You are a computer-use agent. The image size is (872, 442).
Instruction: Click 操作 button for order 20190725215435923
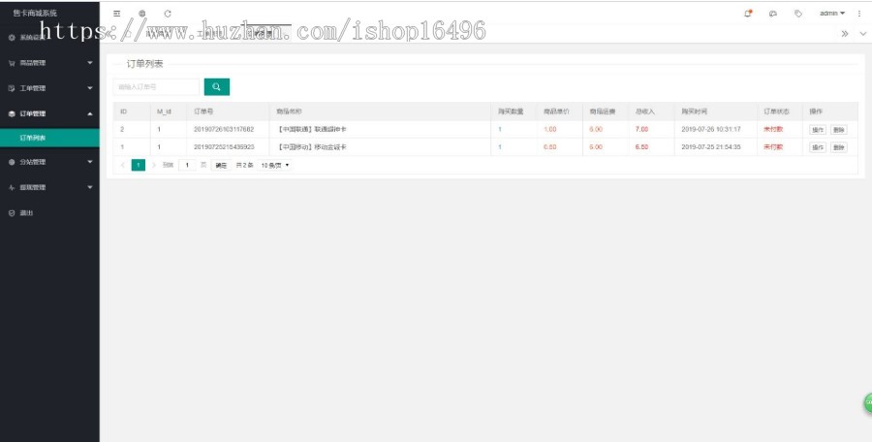(x=818, y=147)
